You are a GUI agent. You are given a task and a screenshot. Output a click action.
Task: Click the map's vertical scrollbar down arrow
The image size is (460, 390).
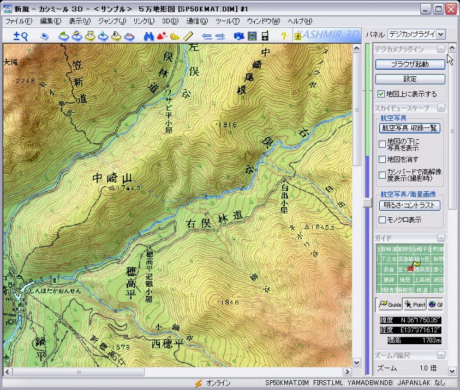(357, 362)
